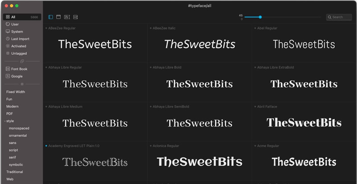
Task: Click the slider size value 45
Action: 241,16
